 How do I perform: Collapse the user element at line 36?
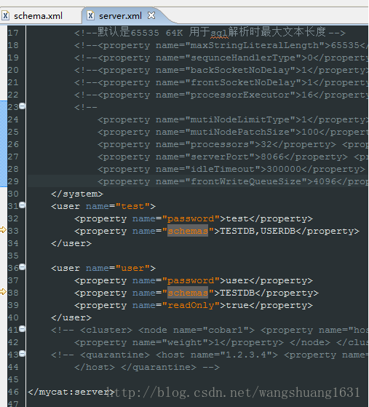[x=23, y=266]
